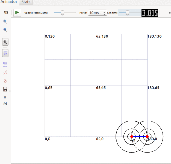Click the zoom out magnifier icon
The image size is (171, 164).
(5, 30)
